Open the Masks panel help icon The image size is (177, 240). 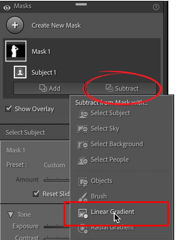point(156,7)
